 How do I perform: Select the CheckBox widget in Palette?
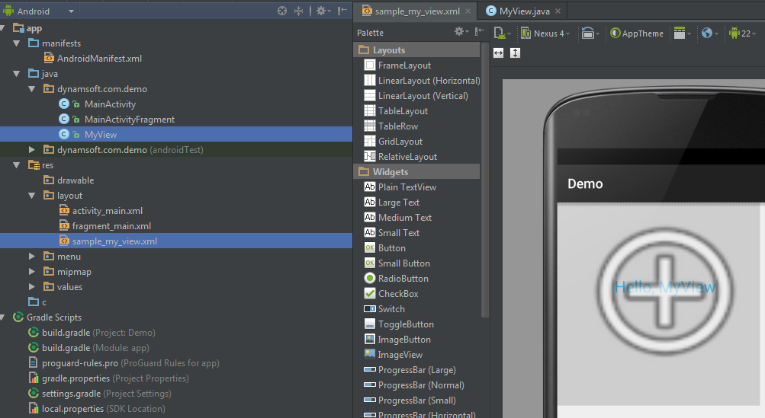click(397, 294)
